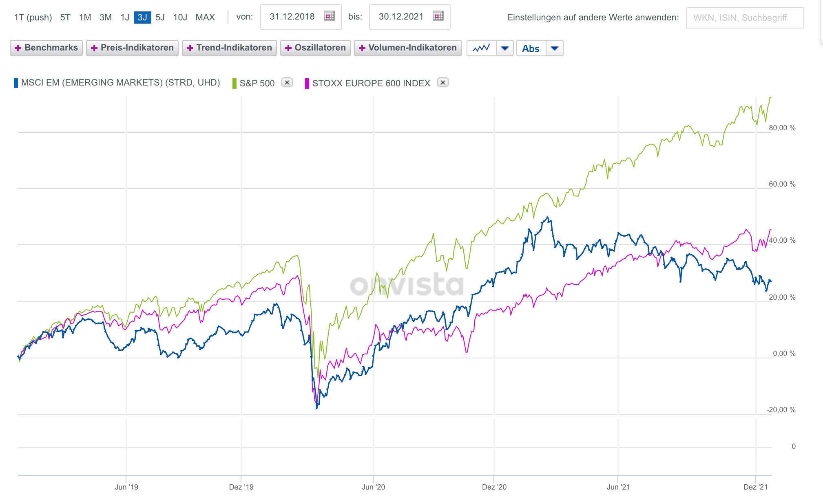Add a Benchmarks comparison
The width and height of the screenshot is (823, 503).
[x=46, y=48]
